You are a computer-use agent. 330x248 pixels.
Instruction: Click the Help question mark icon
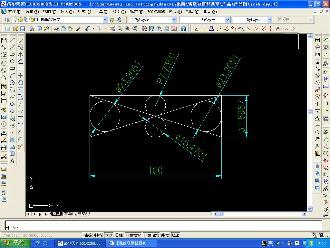(x=183, y=29)
